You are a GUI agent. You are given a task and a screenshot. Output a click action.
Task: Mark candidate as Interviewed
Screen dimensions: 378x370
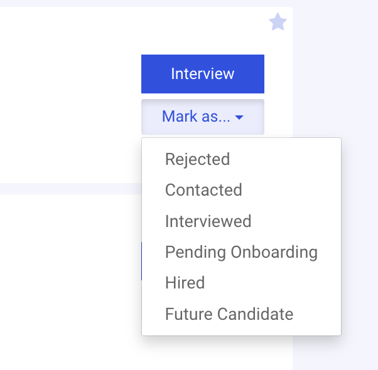click(208, 221)
